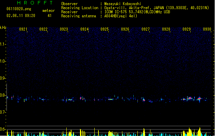Click the bright red echo just before 0930
This screenshot has width=215, height=136.
pyautogui.click(x=199, y=98)
